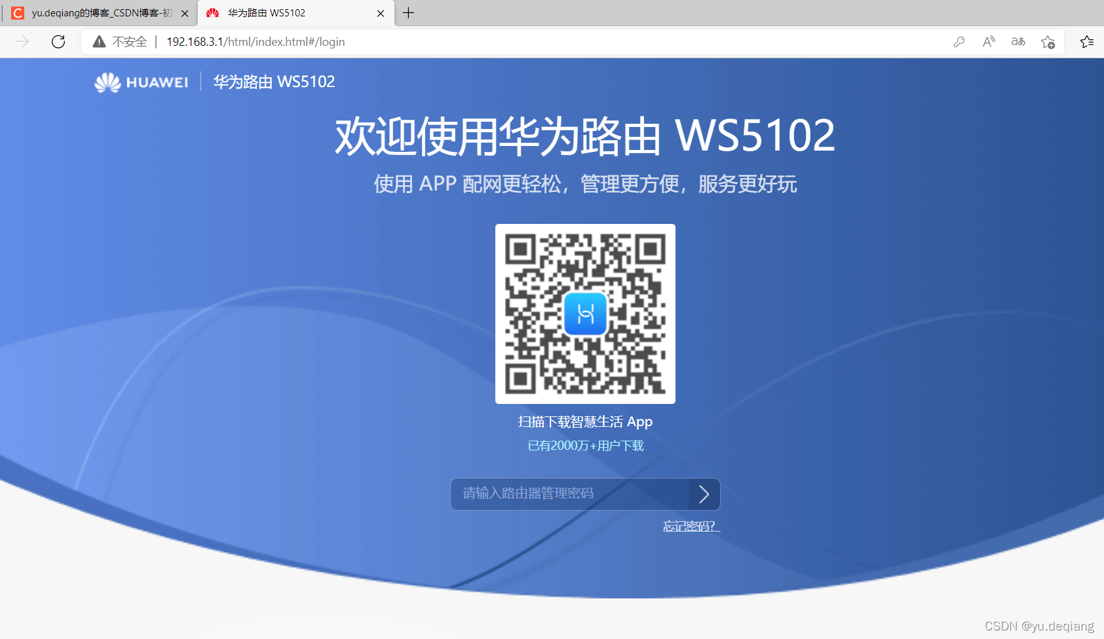Close the CSDN blog tab
Viewport: 1104px width, 639px height.
click(185, 13)
